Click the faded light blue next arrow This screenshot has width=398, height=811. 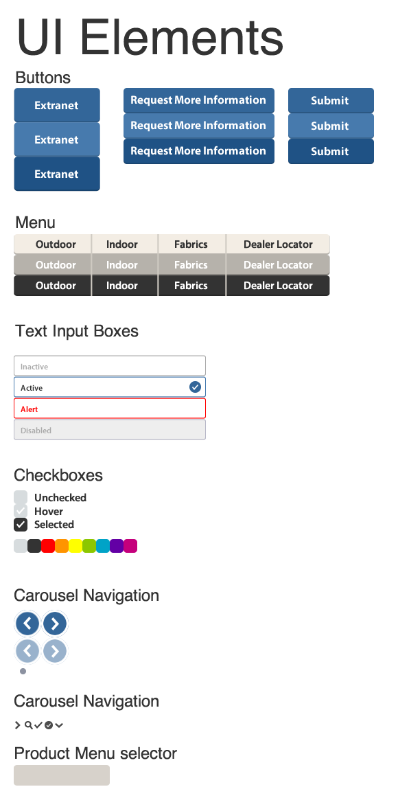(x=55, y=651)
